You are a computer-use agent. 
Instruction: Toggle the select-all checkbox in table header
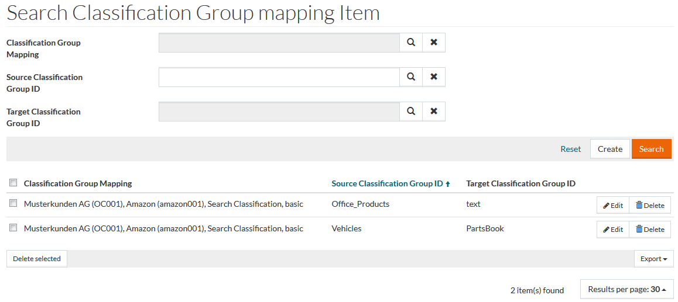click(x=13, y=183)
